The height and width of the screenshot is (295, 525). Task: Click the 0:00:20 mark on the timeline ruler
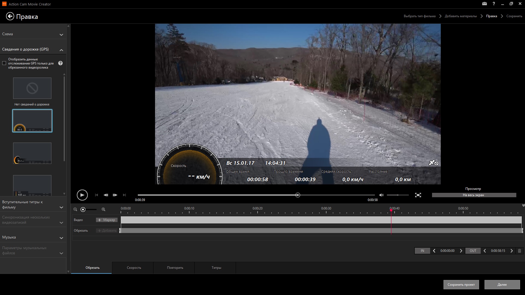258,208
